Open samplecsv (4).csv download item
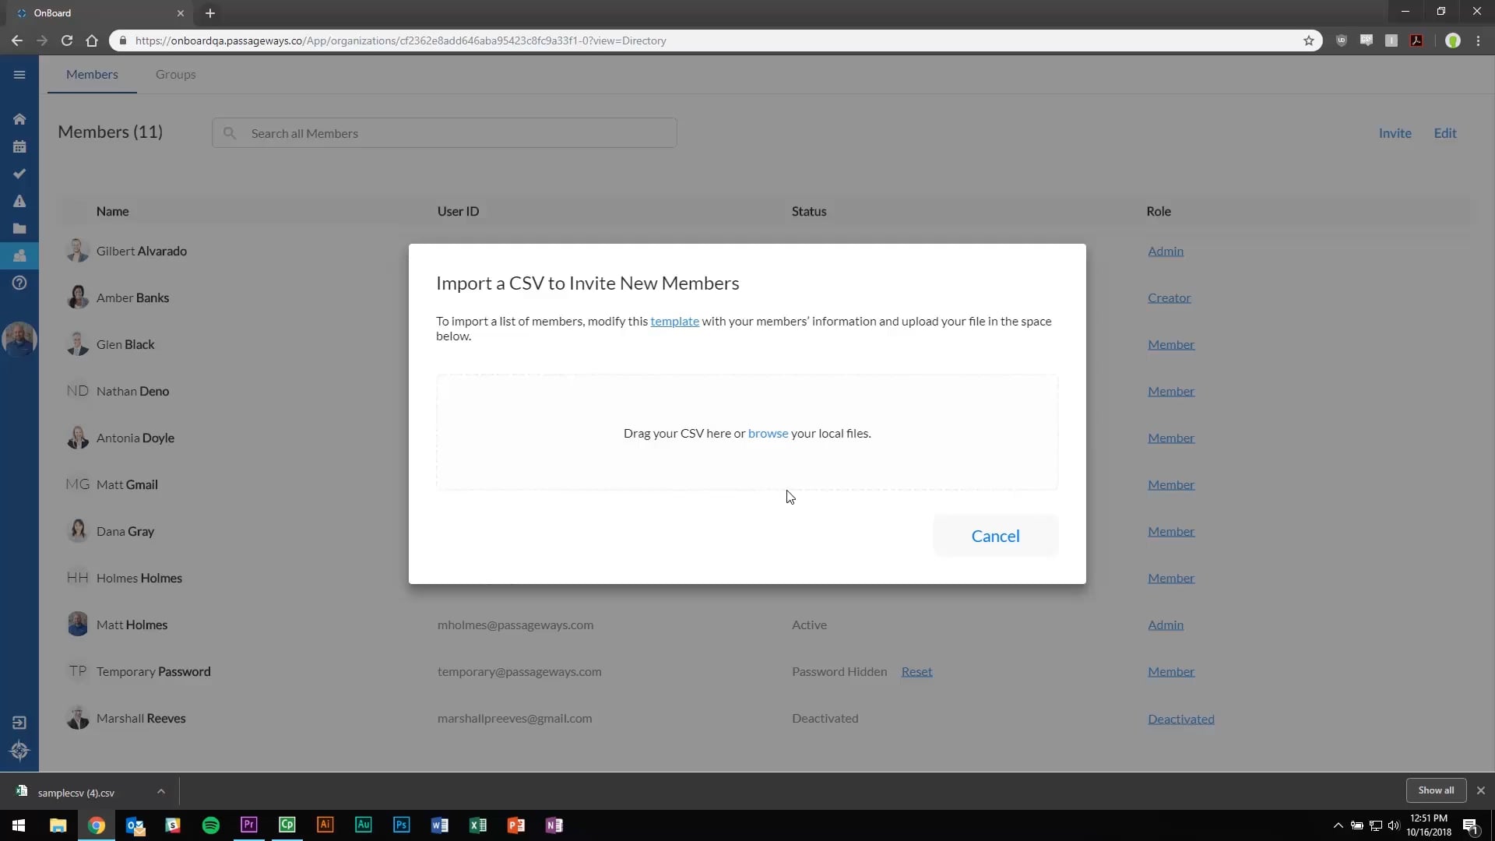The height and width of the screenshot is (841, 1495). coord(76,792)
